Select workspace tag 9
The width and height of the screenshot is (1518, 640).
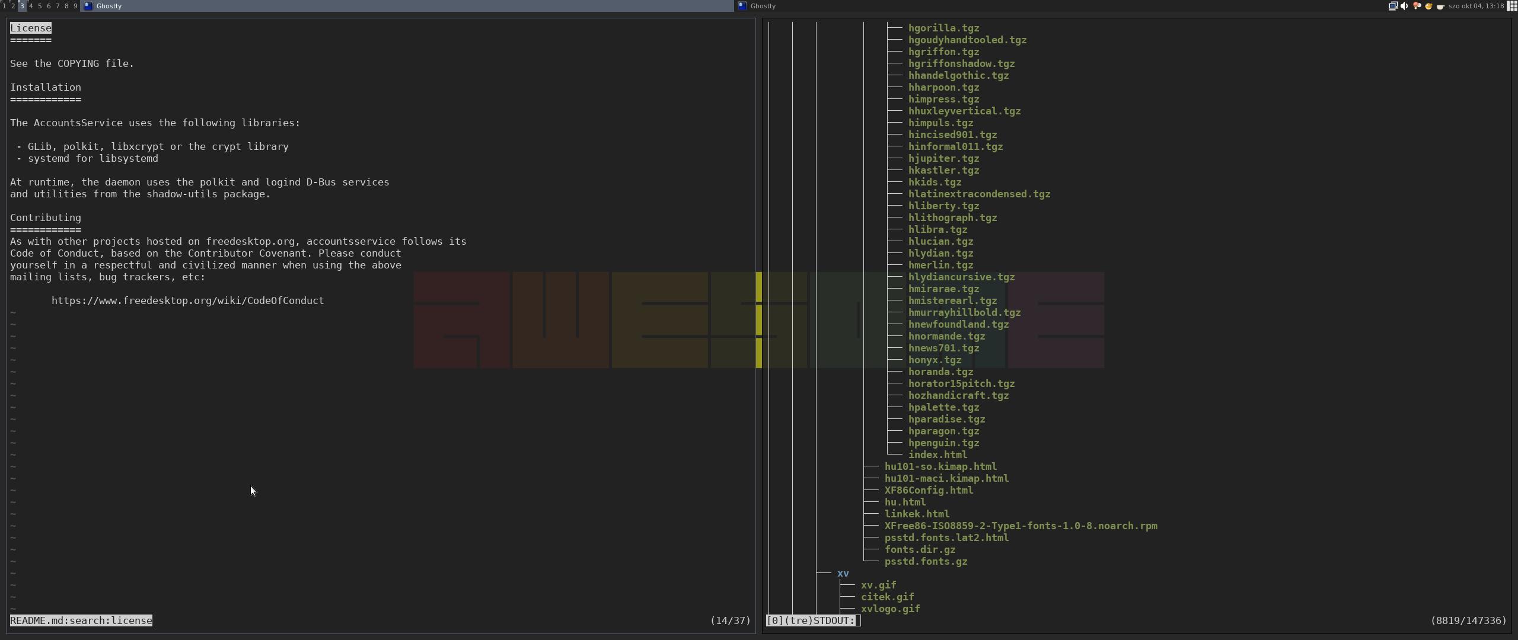pyautogui.click(x=75, y=6)
